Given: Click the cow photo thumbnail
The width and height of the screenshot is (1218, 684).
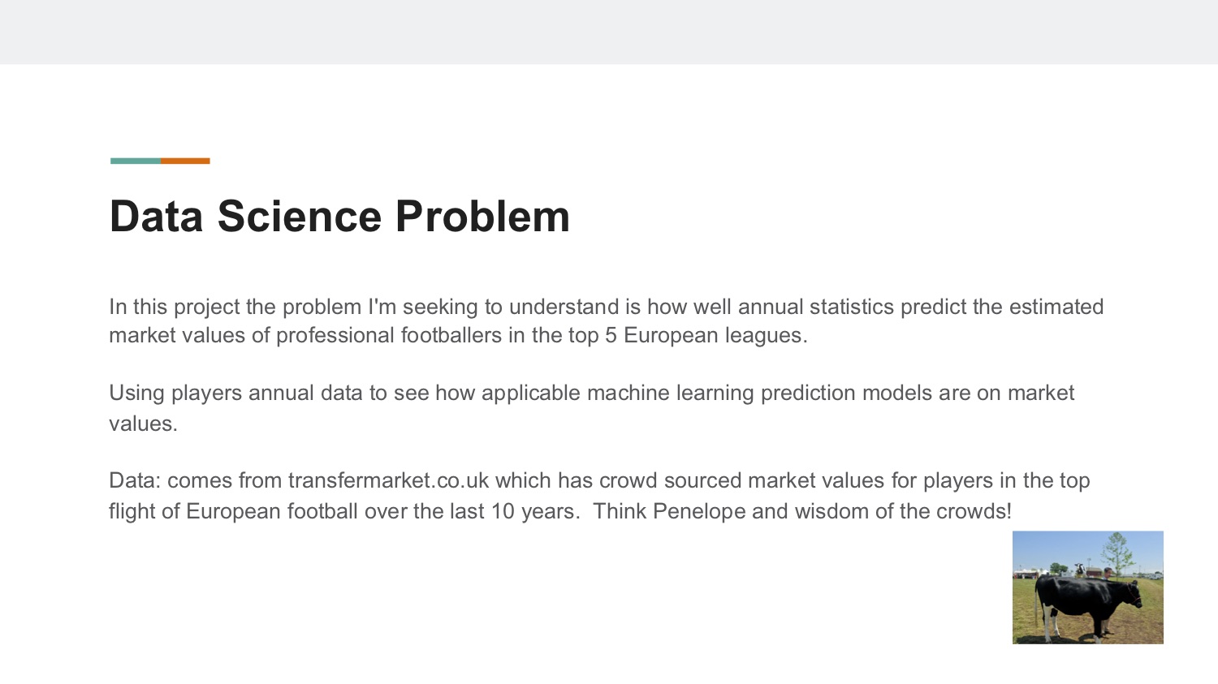Looking at the screenshot, I should click(1087, 587).
